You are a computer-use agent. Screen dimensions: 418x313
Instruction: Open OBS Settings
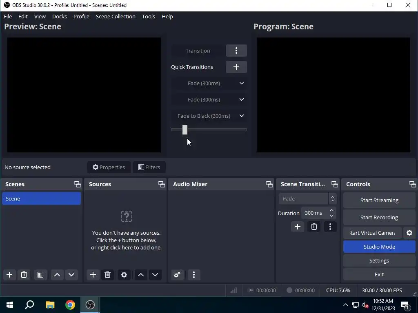tap(379, 260)
